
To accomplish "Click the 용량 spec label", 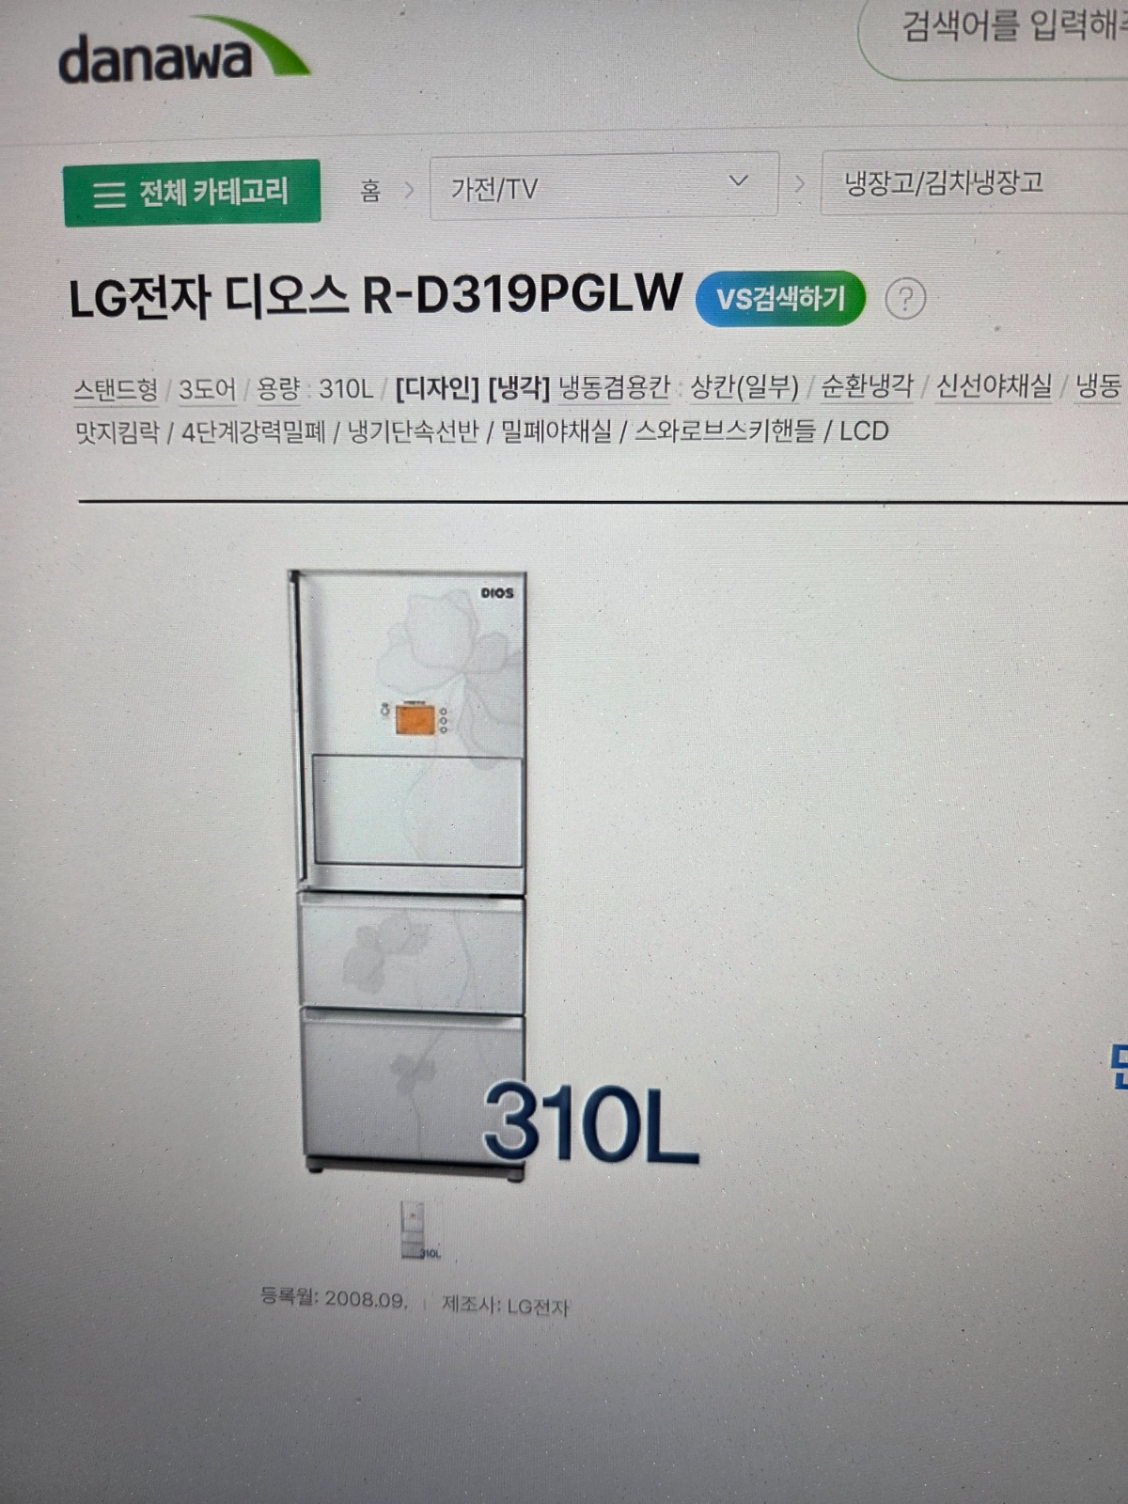I will 277,388.
